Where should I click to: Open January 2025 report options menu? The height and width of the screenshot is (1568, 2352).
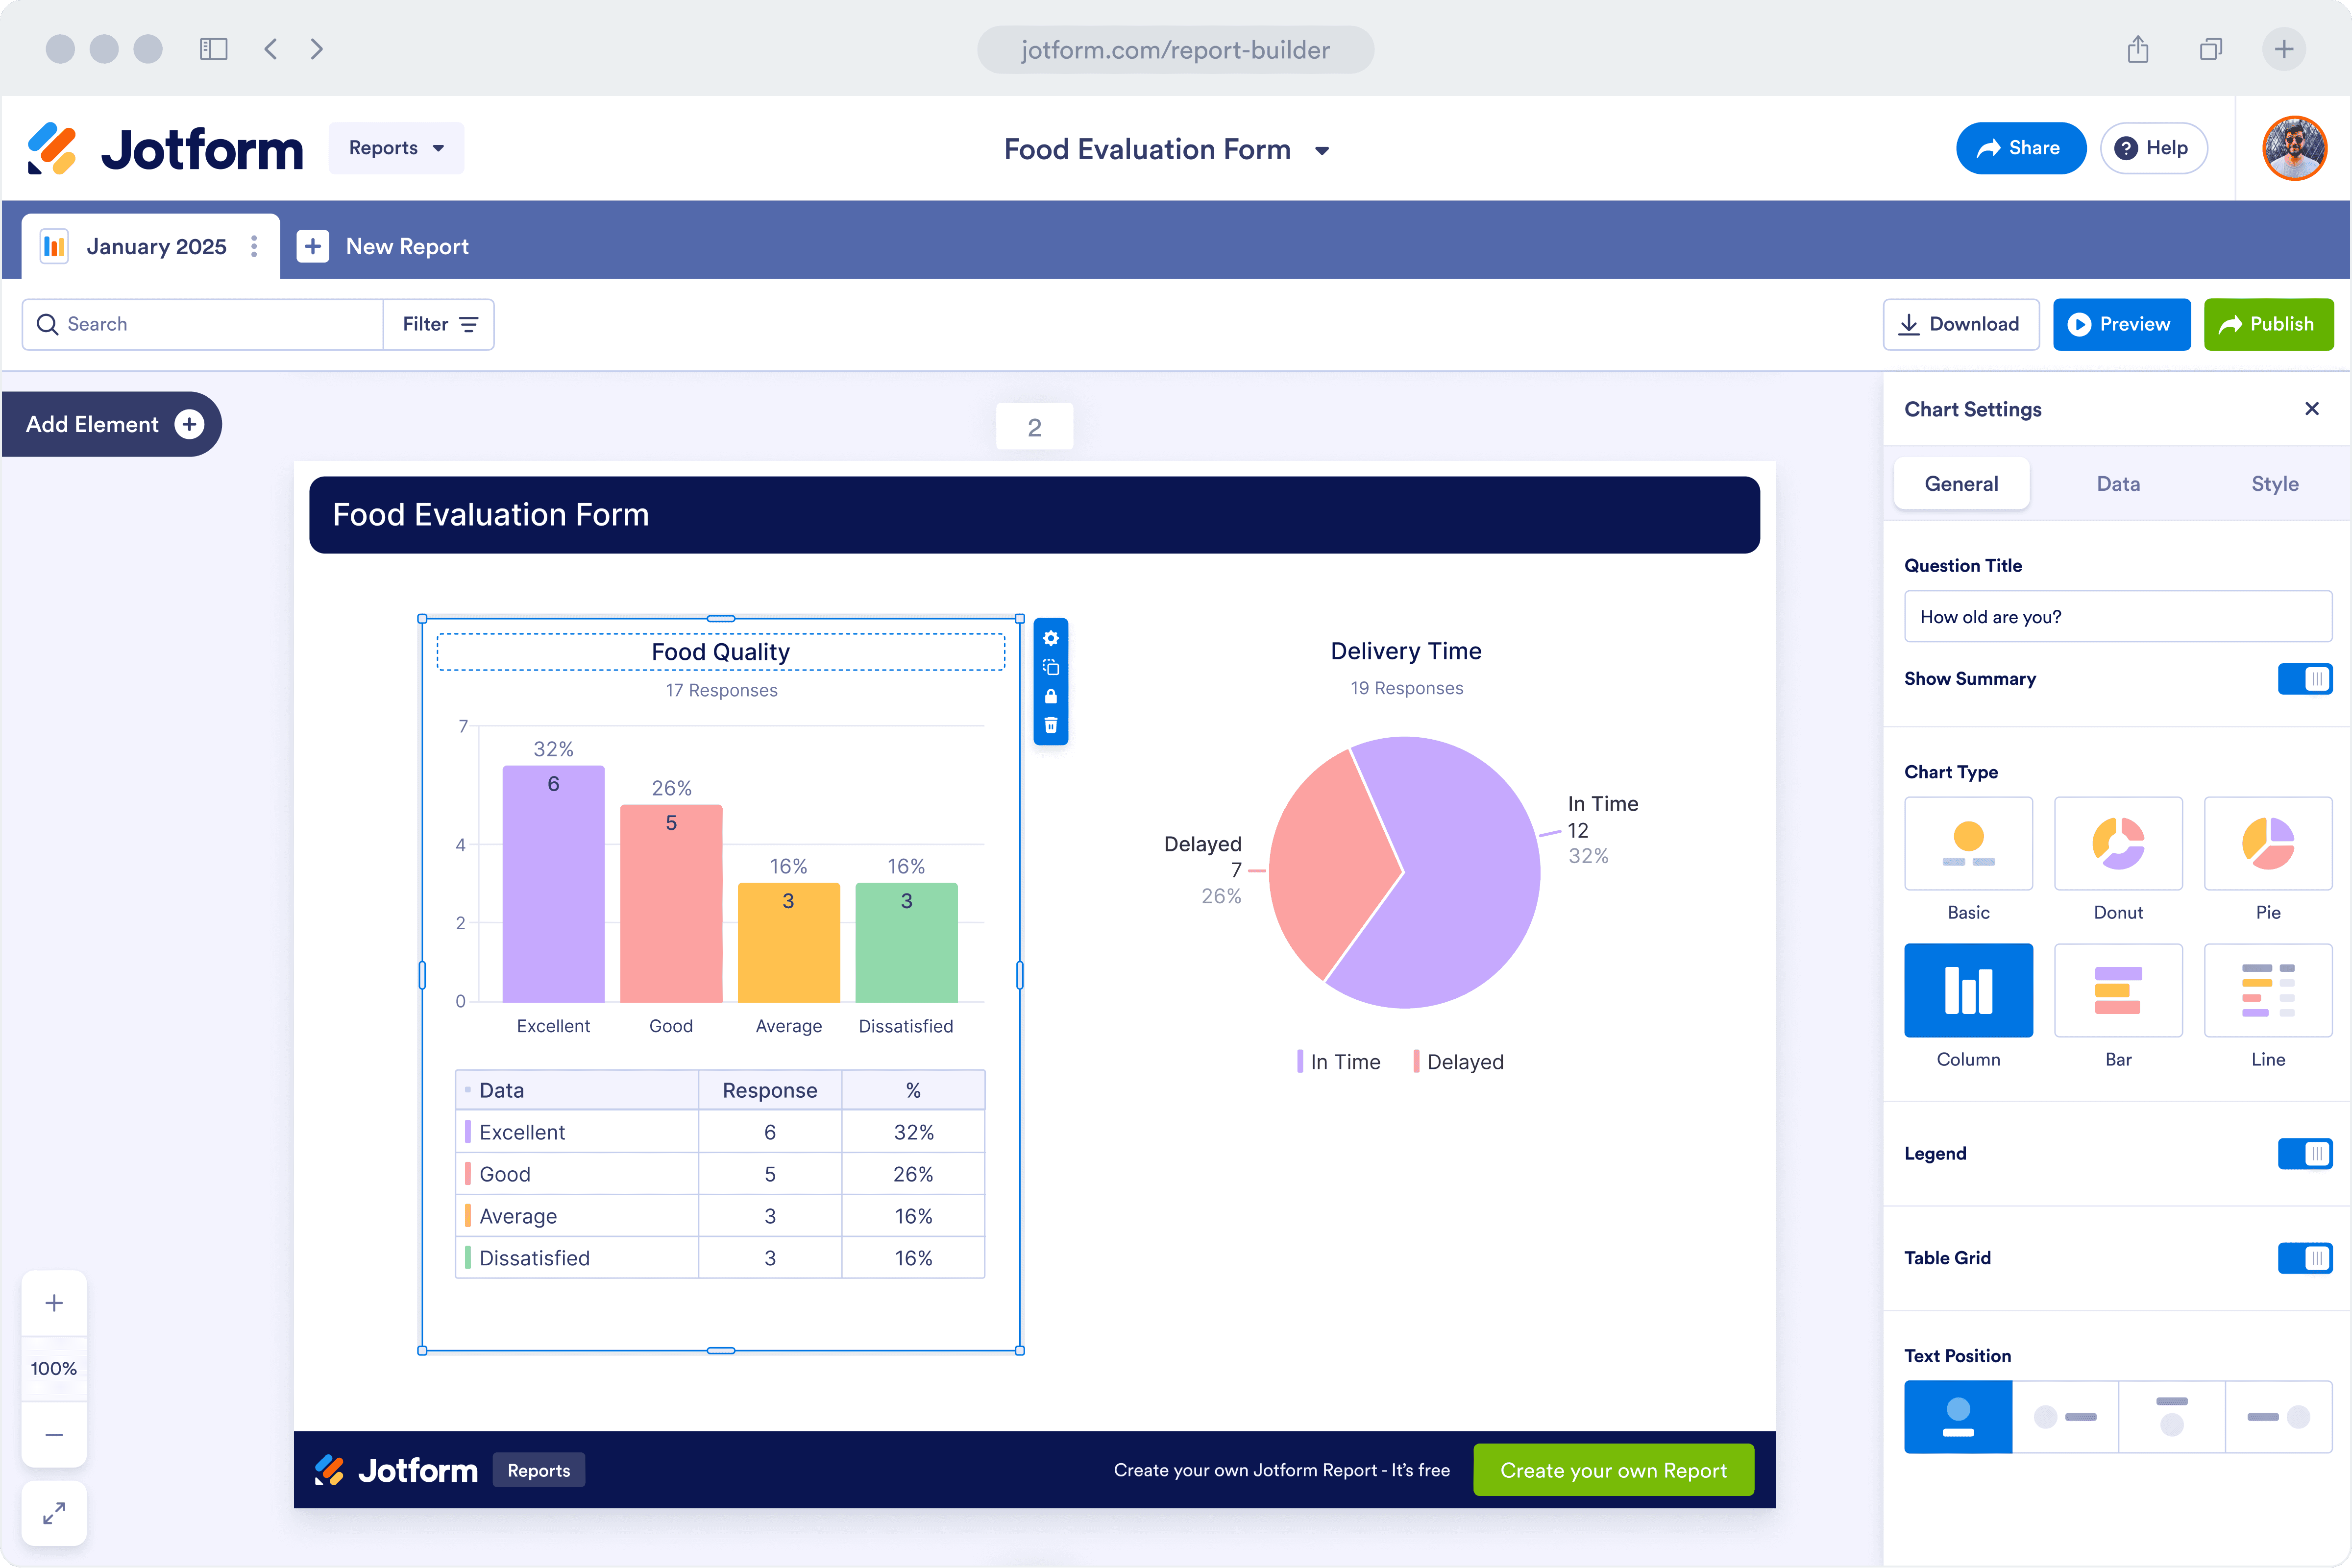coord(254,246)
